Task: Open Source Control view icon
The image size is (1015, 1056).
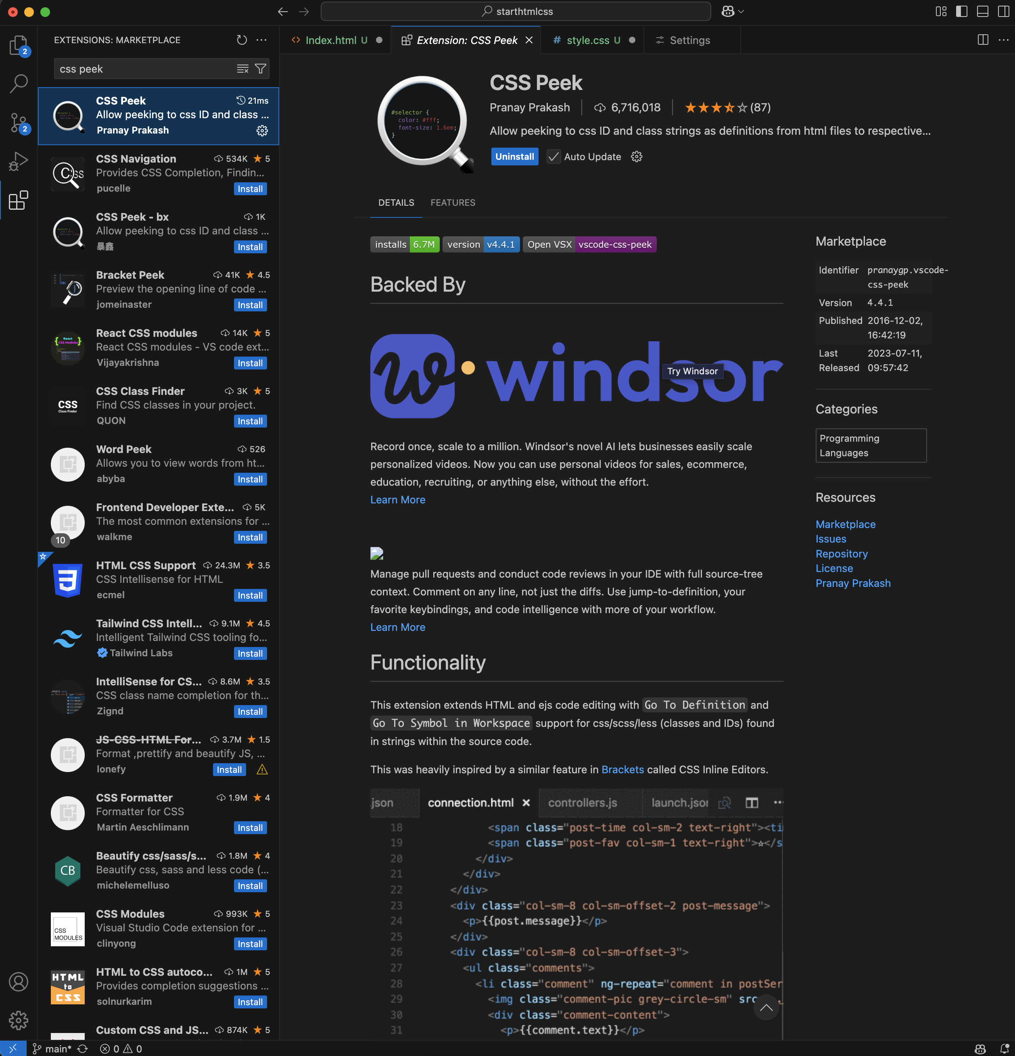Action: (18, 123)
